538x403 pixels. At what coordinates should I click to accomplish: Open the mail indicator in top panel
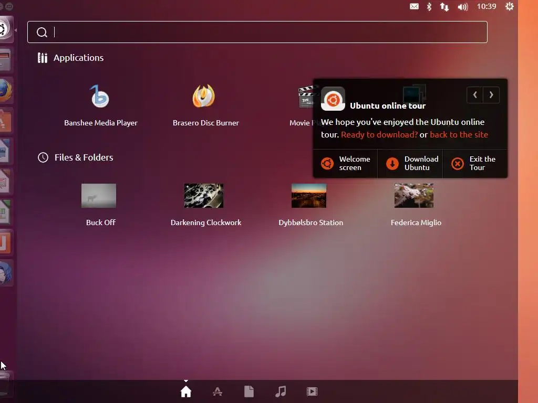coord(414,6)
